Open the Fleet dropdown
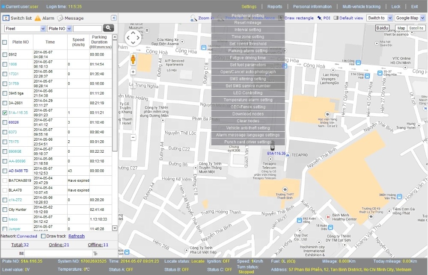 (25, 28)
